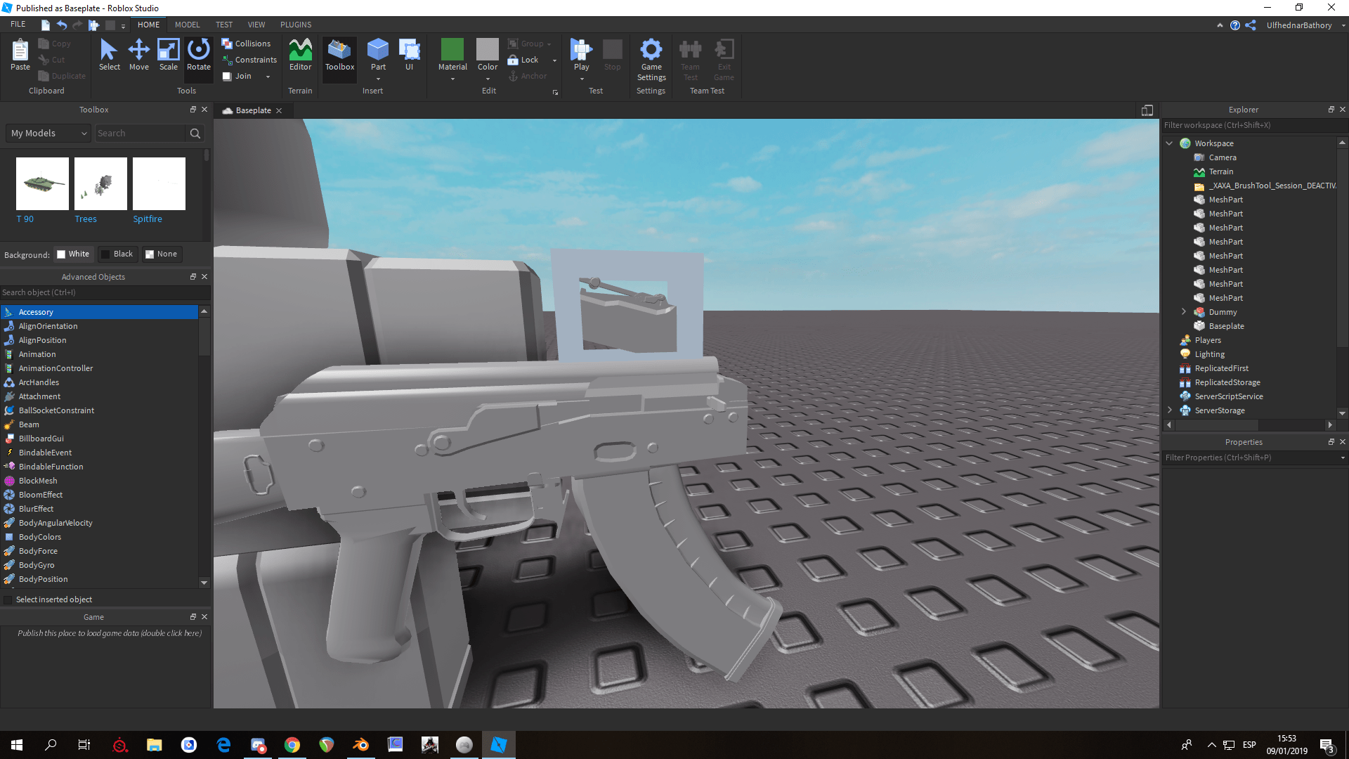Select Black background in Toolbox

coord(118,254)
